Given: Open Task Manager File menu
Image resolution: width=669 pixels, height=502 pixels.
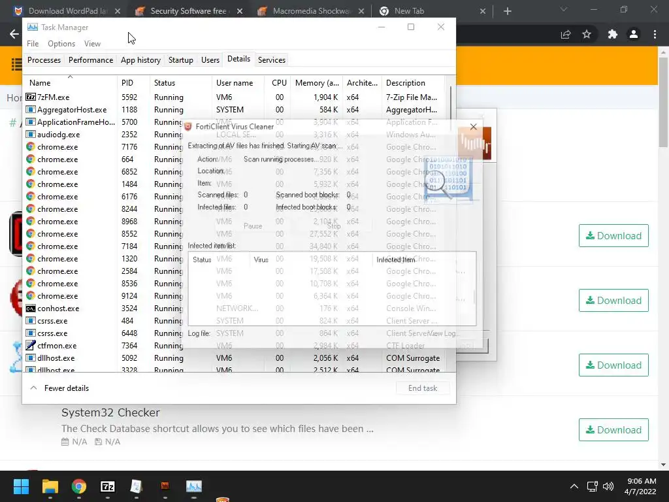Looking at the screenshot, I should click(33, 44).
